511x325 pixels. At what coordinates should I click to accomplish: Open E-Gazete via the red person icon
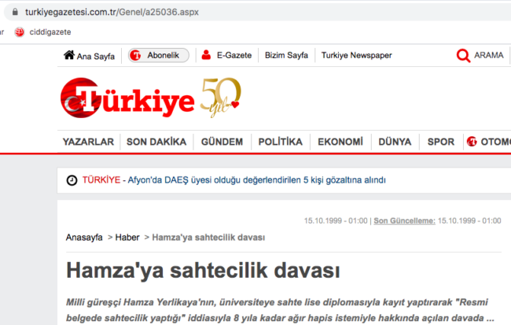tap(206, 55)
